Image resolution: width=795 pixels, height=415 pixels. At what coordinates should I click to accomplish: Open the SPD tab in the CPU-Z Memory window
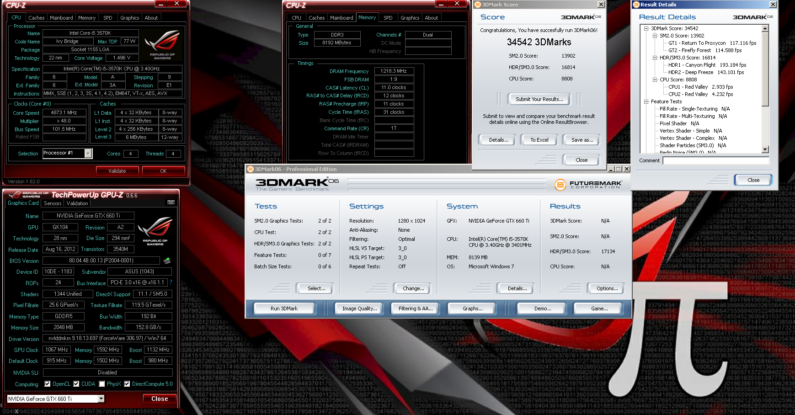tap(388, 18)
